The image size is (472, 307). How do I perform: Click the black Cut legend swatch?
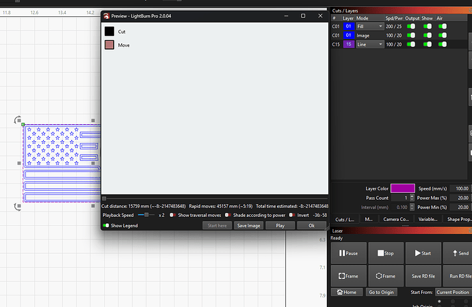(x=109, y=31)
